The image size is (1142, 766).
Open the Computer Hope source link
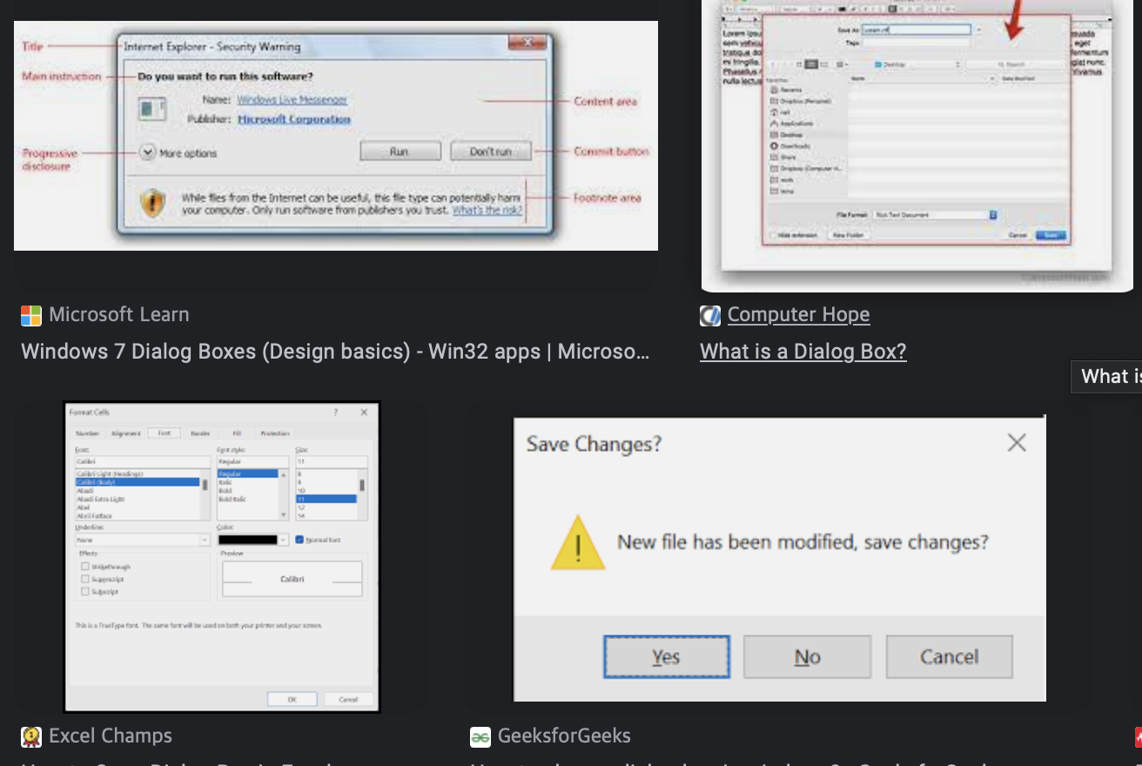[x=799, y=315]
